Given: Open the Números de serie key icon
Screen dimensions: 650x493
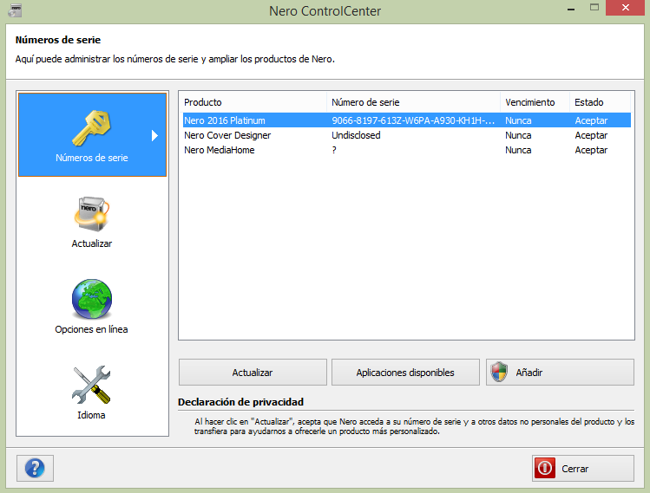Looking at the screenshot, I should [x=92, y=128].
